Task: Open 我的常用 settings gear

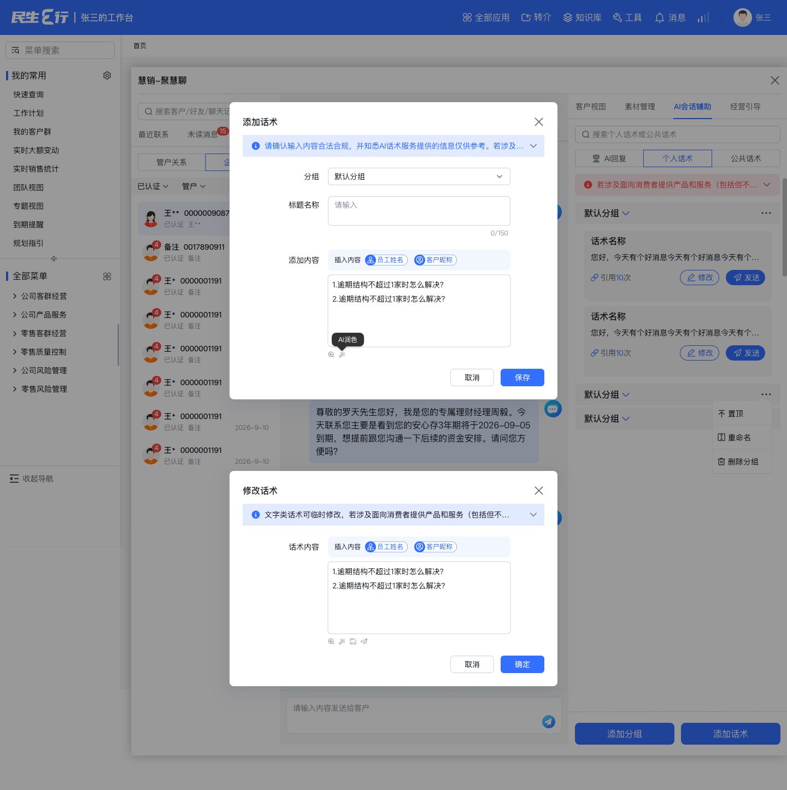Action: [107, 75]
